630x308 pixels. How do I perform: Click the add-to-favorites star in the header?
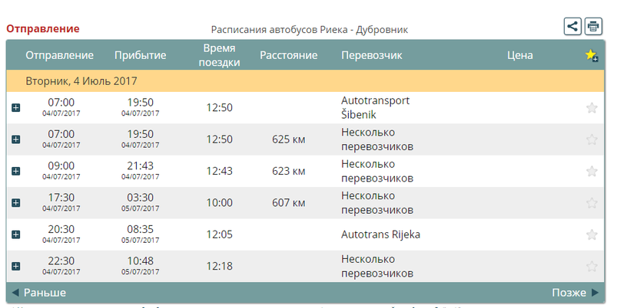[x=591, y=55]
